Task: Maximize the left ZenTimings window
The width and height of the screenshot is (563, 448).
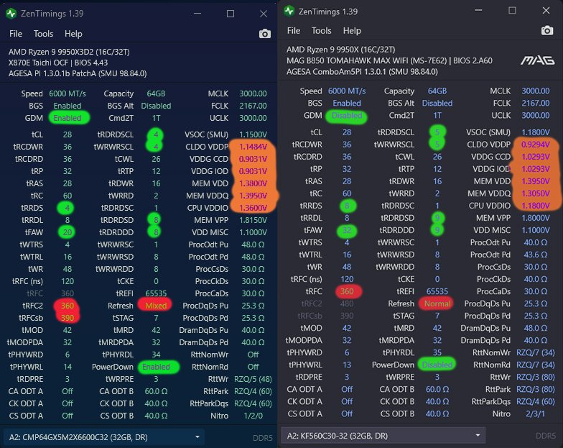Action: (x=231, y=14)
